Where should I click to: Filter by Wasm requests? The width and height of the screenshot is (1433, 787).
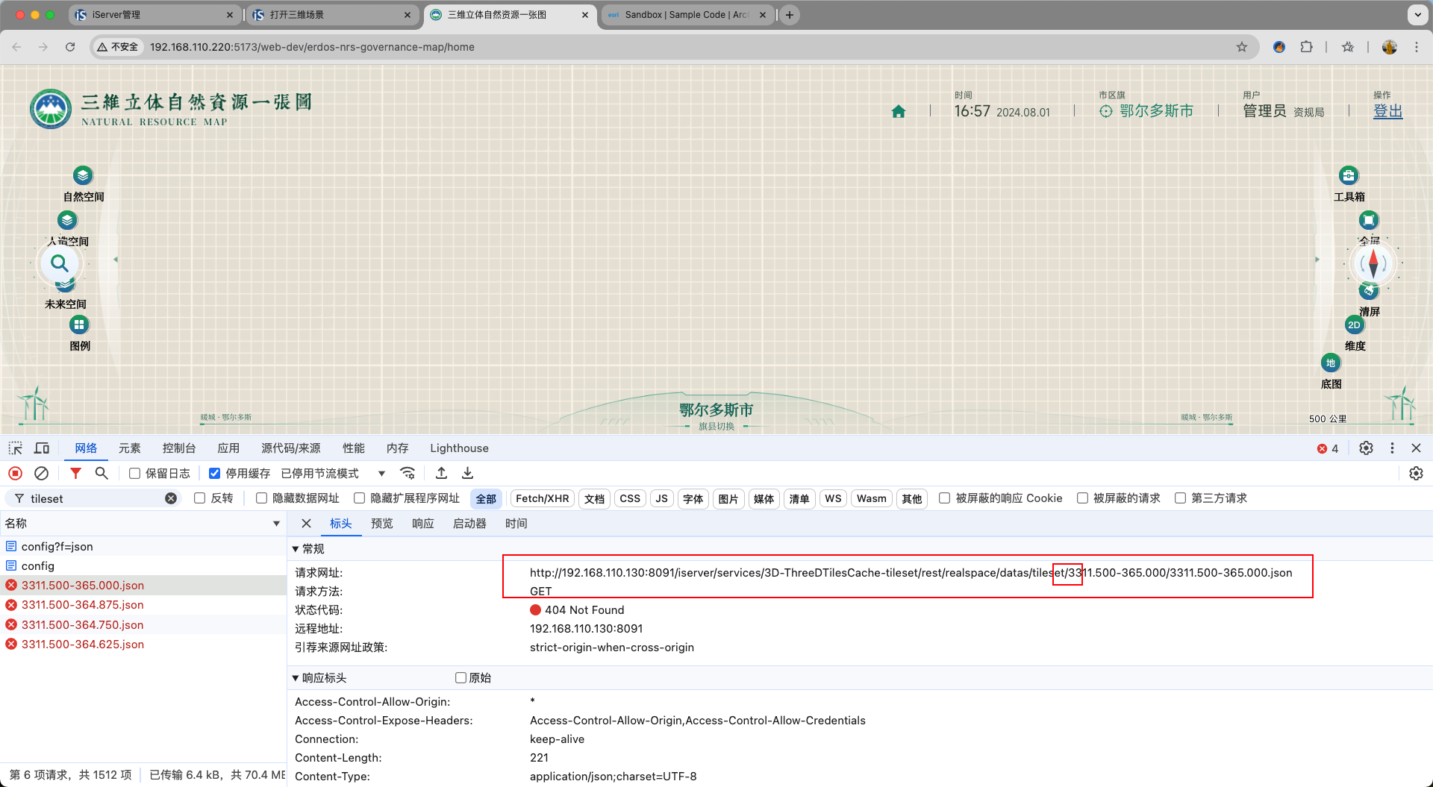tap(872, 498)
